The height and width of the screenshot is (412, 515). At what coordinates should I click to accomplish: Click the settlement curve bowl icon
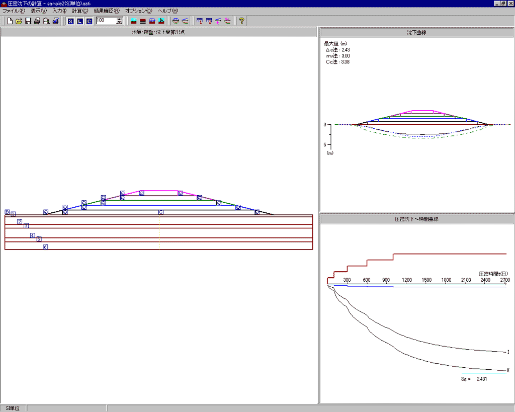[176, 21]
